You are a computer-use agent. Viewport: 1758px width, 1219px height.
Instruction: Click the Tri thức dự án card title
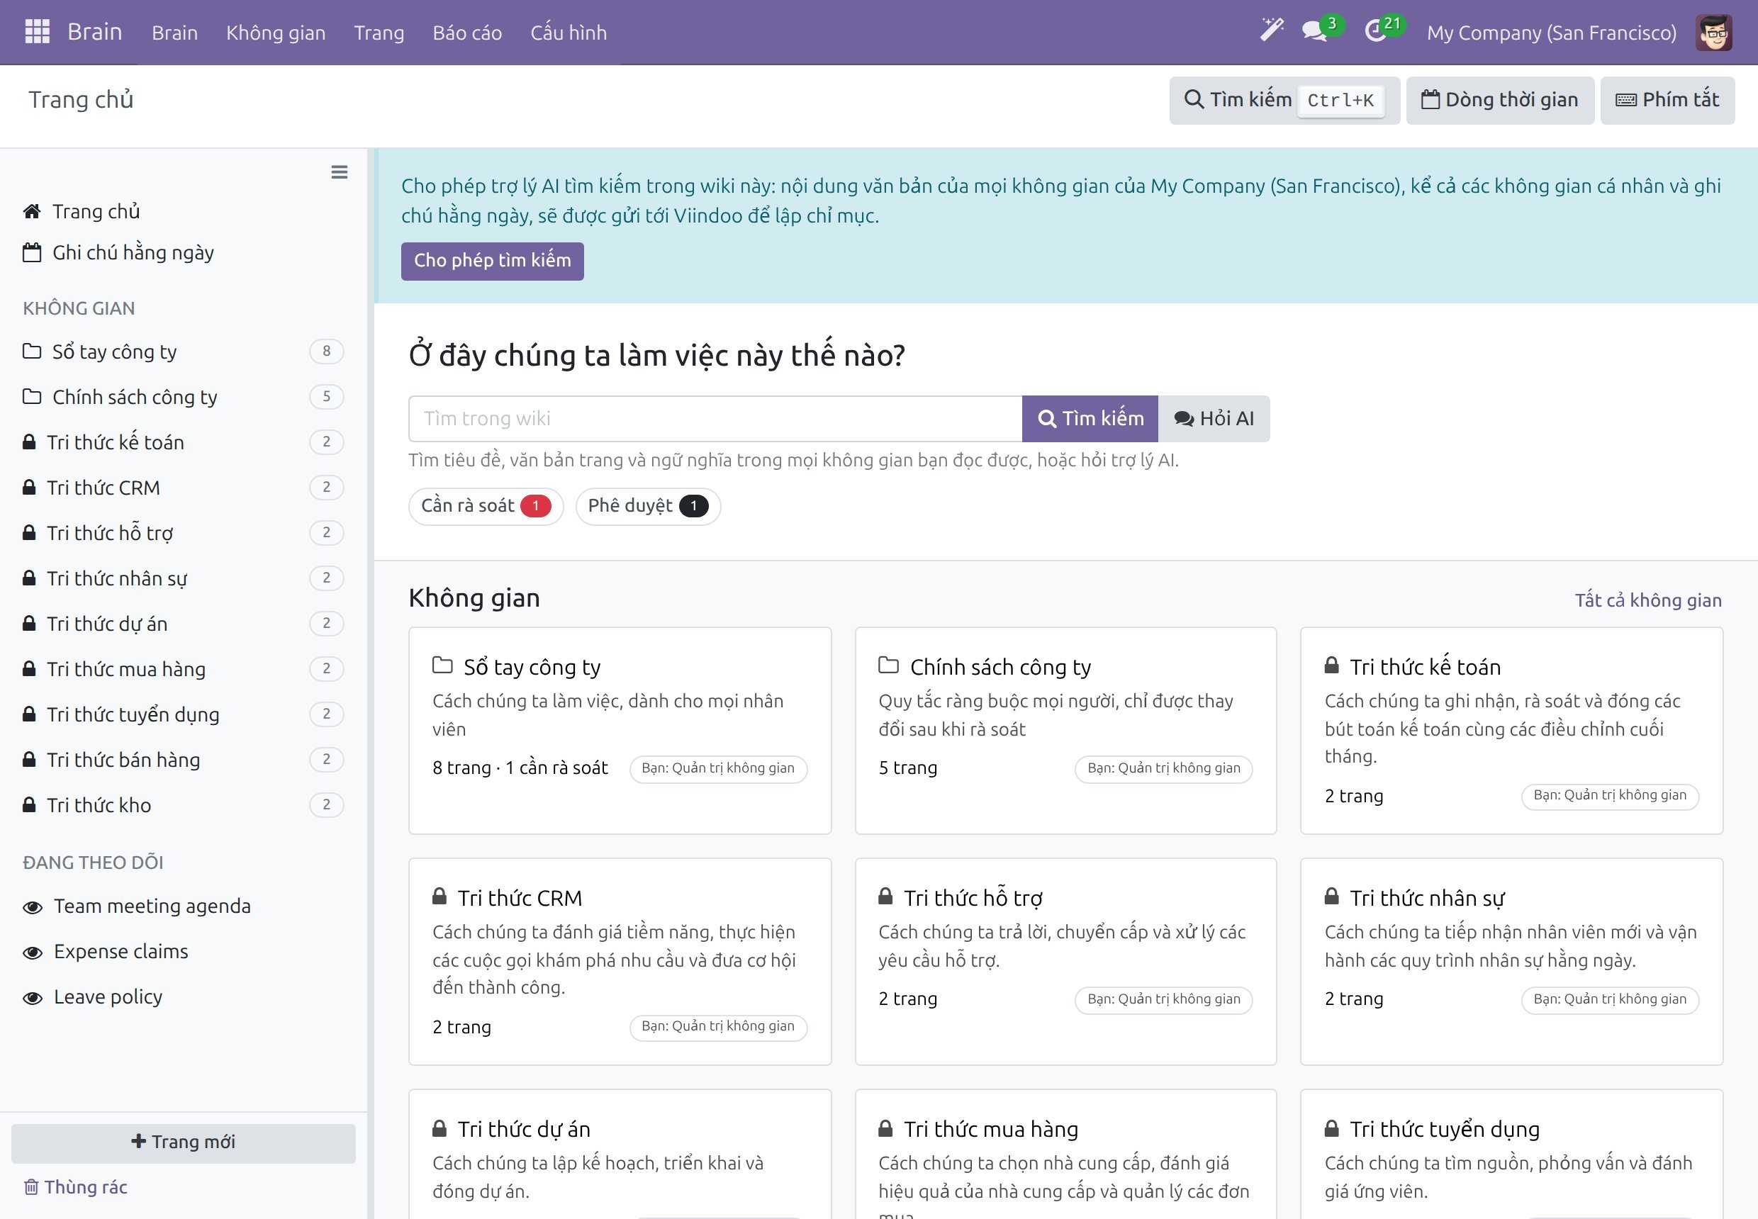pos(523,1130)
